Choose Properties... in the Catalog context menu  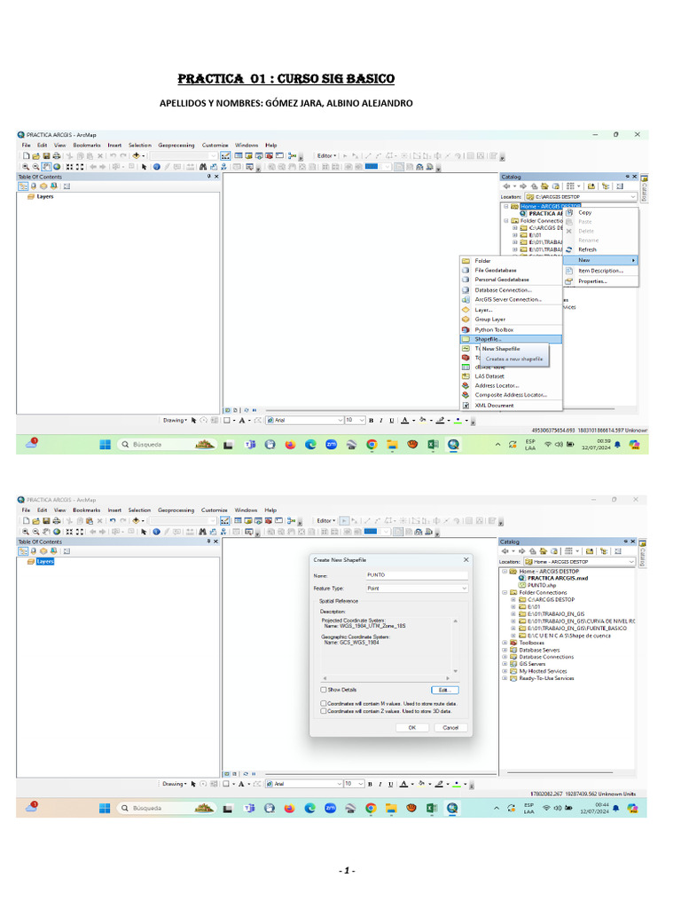click(592, 281)
